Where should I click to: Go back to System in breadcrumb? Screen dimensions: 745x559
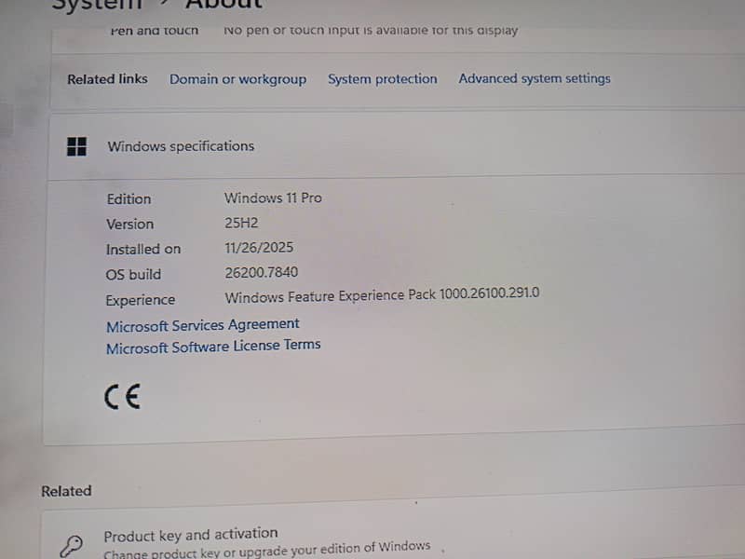(96, 5)
